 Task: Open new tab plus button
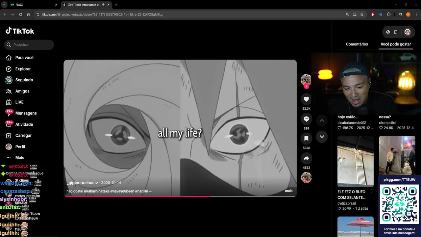tap(116, 5)
